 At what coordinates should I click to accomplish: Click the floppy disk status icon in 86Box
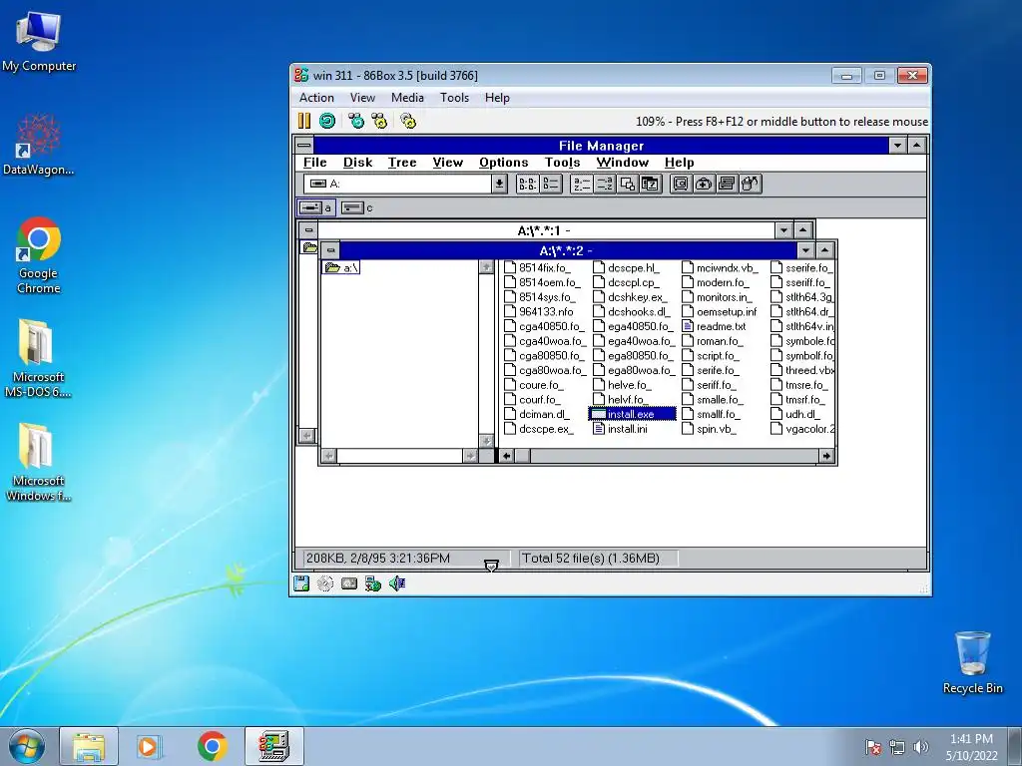click(301, 583)
